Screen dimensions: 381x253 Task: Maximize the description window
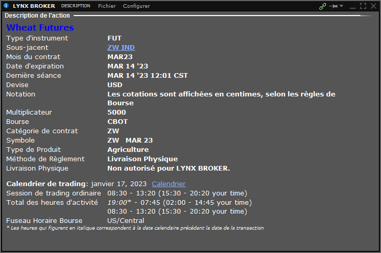click(x=363, y=6)
